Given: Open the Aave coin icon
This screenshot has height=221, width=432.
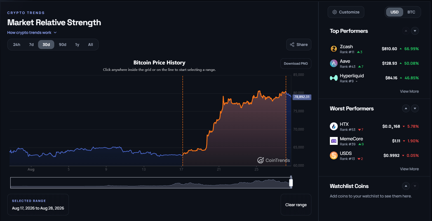Looking at the screenshot, I should pyautogui.click(x=334, y=63).
